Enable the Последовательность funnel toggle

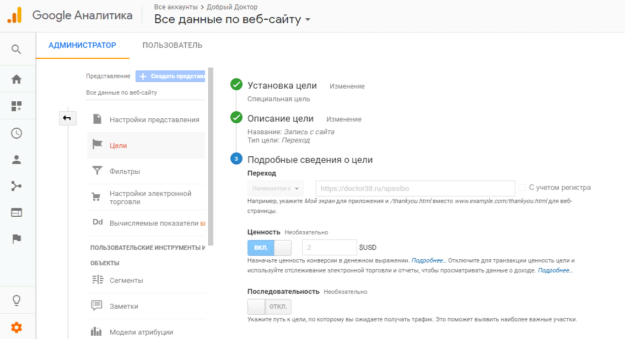click(270, 307)
